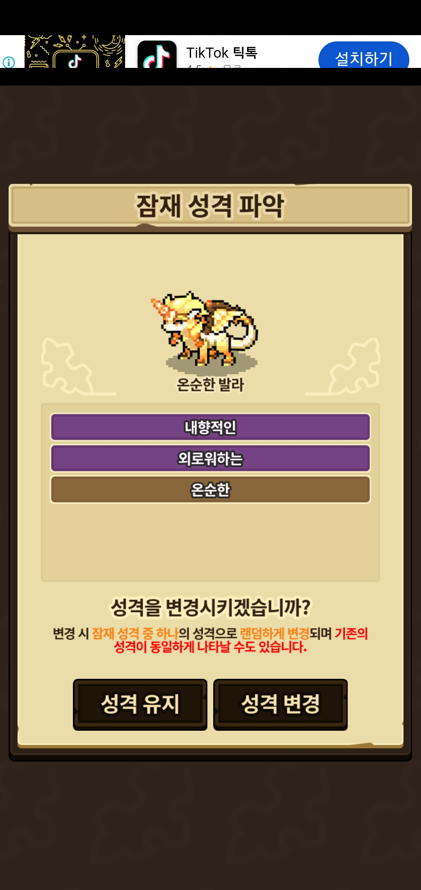The width and height of the screenshot is (421, 890).
Task: Tap the TikTok 틱톡 ad title text
Action: [x=222, y=53]
